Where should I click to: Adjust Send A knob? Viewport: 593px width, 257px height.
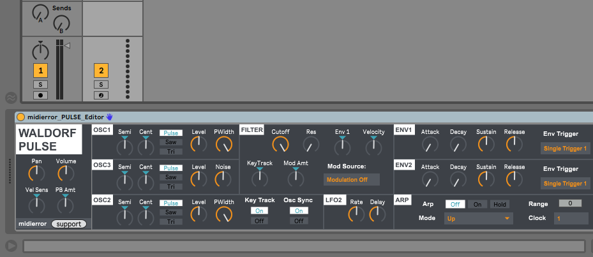tap(40, 13)
